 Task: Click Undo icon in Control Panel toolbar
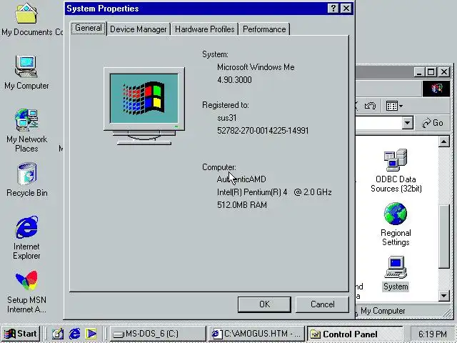tap(370, 106)
